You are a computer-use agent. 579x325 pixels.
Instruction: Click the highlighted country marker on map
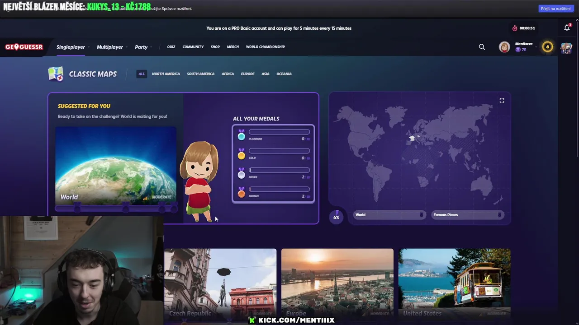[412, 138]
